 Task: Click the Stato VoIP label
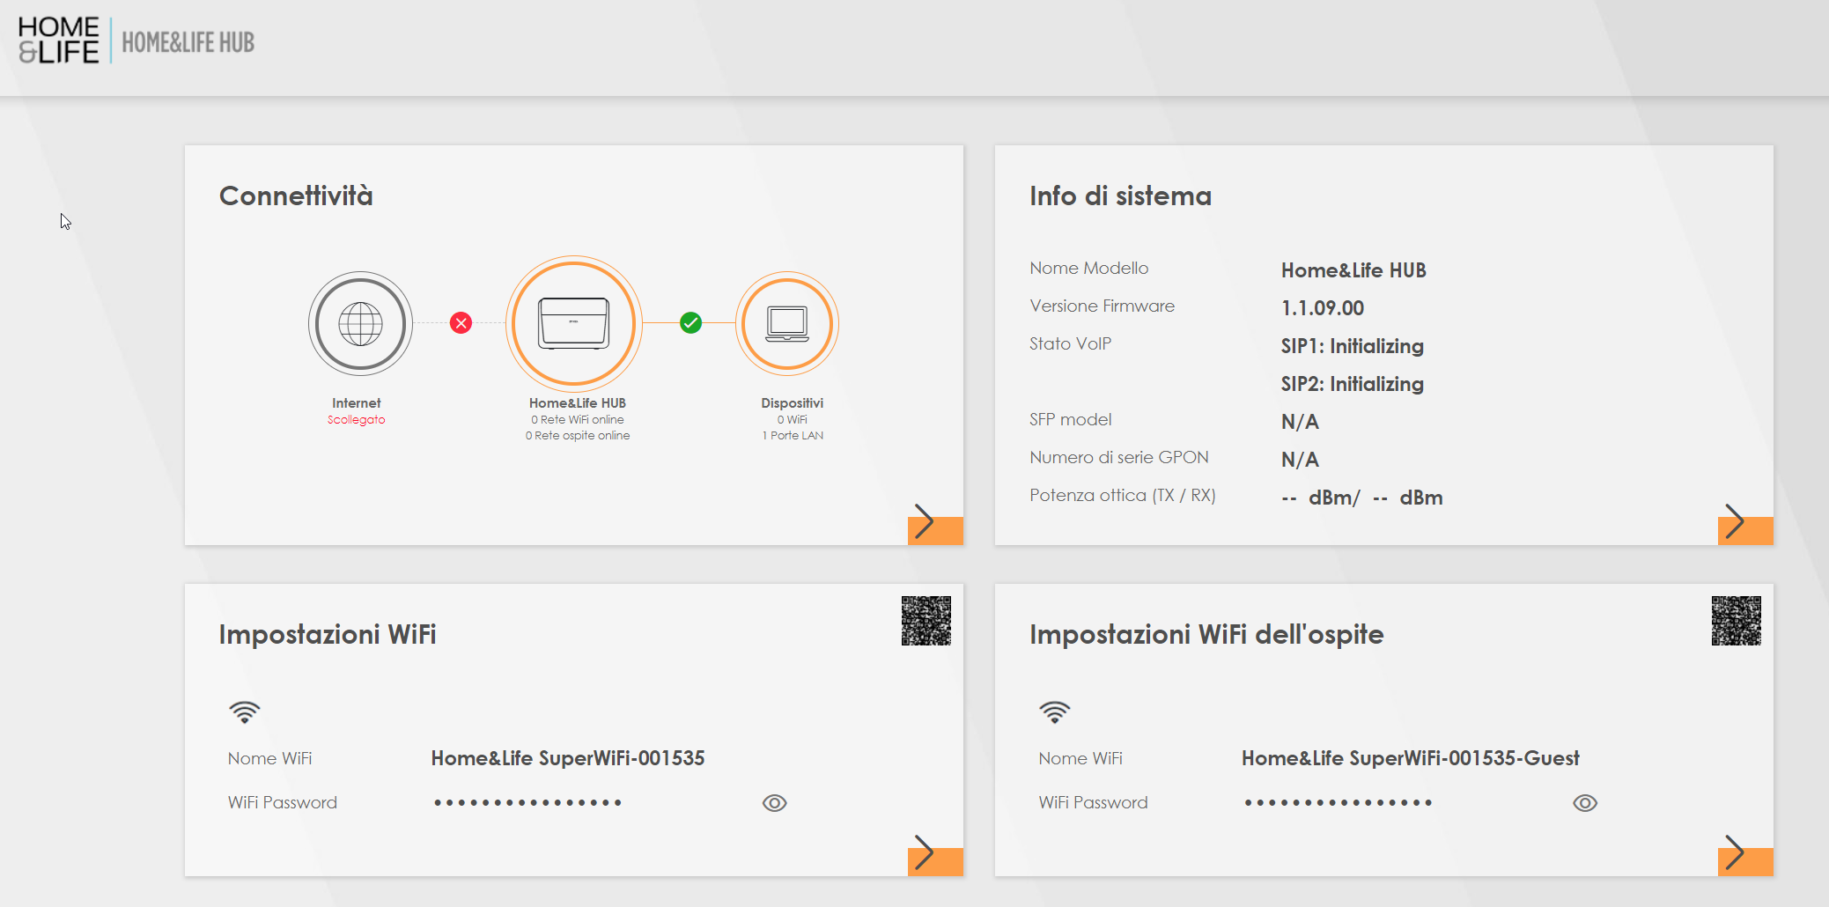click(1071, 343)
